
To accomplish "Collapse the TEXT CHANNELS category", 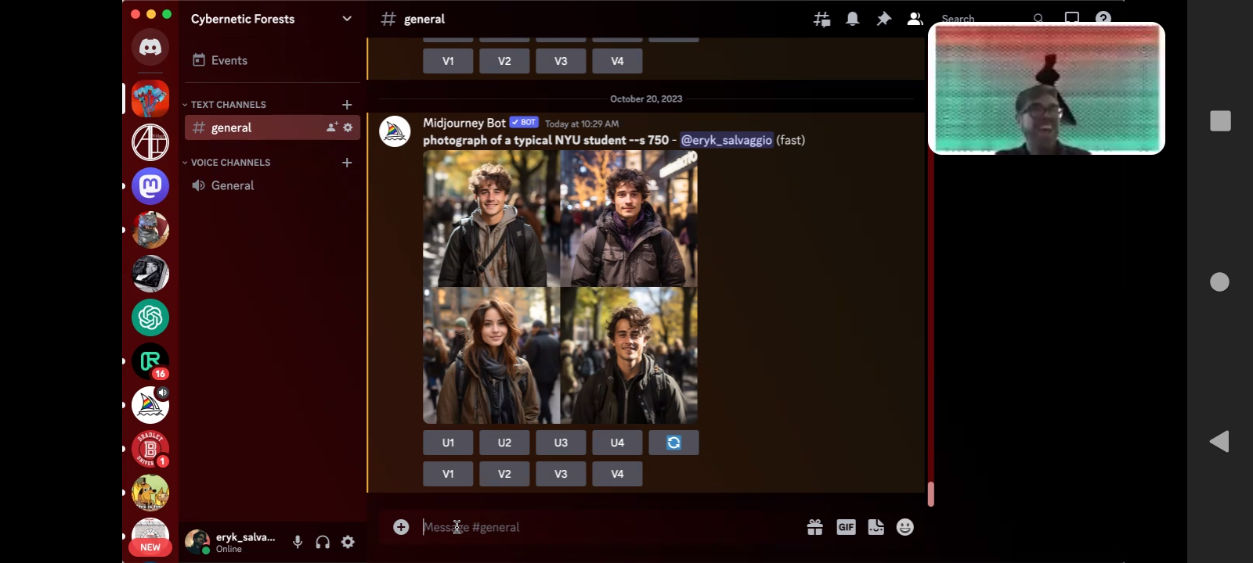I will click(228, 105).
